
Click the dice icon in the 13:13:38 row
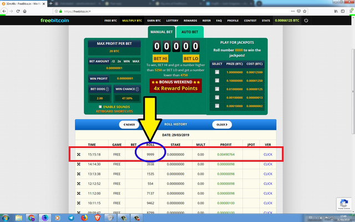click(x=79, y=174)
